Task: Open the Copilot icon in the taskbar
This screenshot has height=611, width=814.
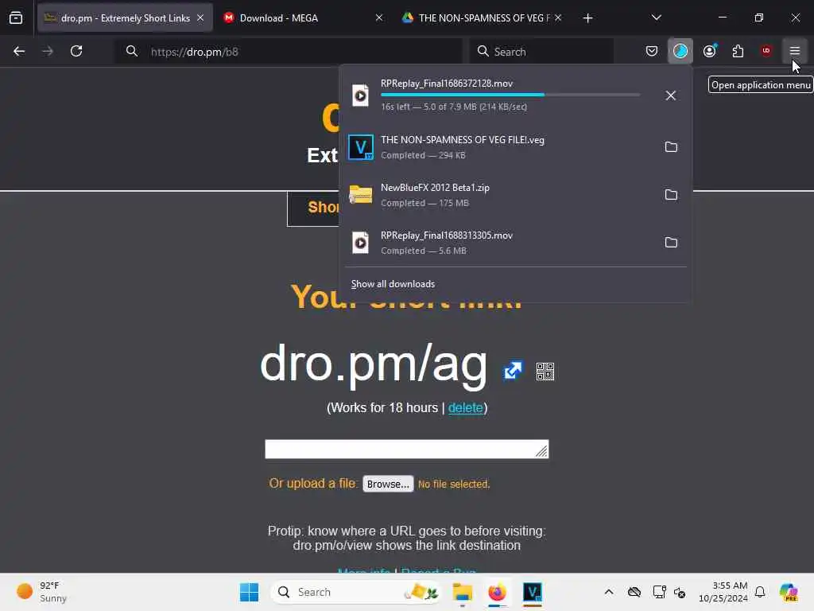Action: point(789,592)
